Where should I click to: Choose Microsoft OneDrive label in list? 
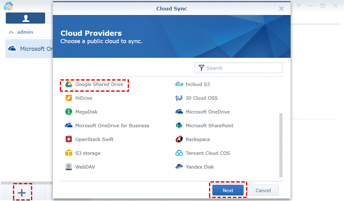pyautogui.click(x=208, y=112)
